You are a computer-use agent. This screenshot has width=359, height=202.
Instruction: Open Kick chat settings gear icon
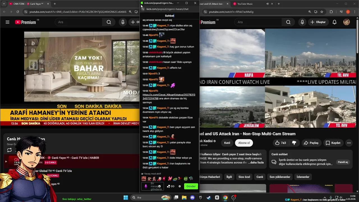(x=179, y=186)
